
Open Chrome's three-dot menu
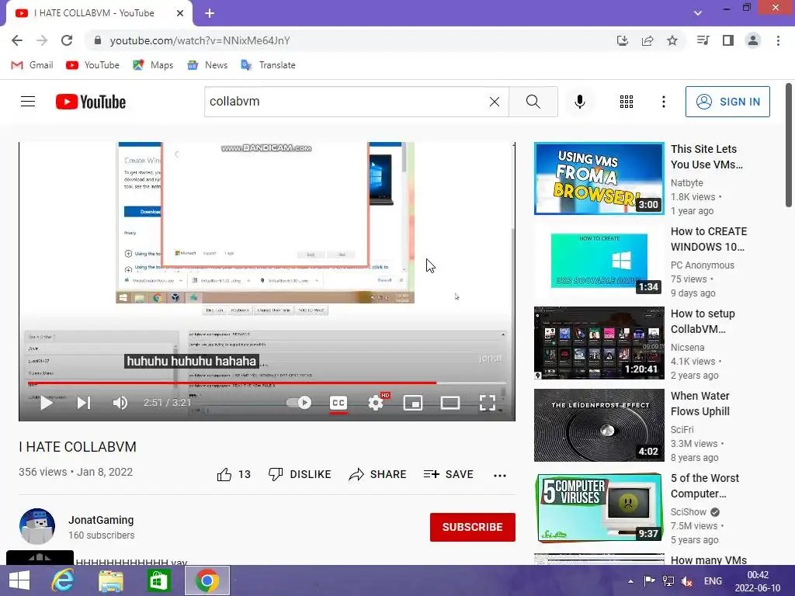tap(778, 40)
